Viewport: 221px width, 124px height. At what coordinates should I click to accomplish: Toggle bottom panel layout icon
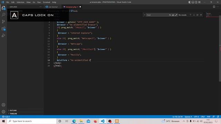(x=193, y=2)
